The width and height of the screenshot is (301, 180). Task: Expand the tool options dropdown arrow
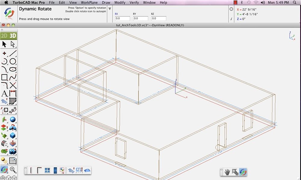point(110,9)
